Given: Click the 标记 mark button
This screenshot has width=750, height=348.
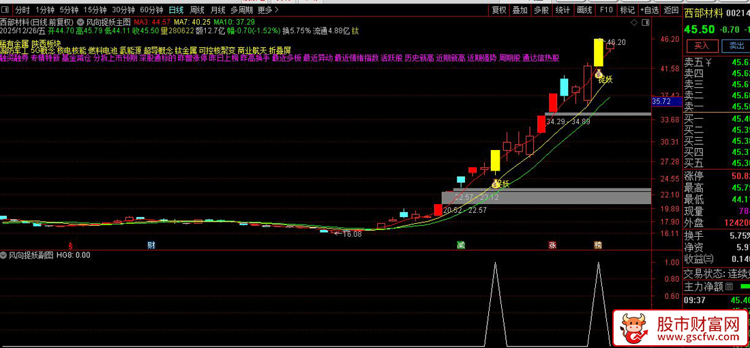Looking at the screenshot, I should click(627, 10).
